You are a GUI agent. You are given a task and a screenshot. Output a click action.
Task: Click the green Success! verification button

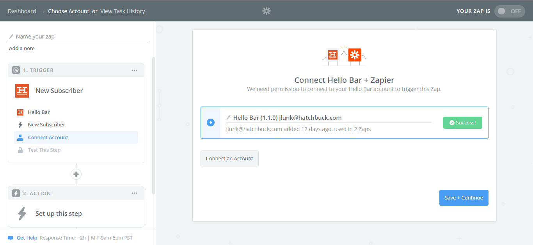(x=462, y=122)
